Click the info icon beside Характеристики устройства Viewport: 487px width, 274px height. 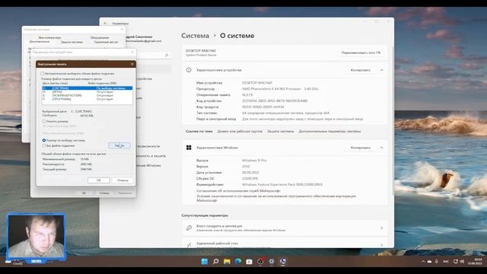(189, 70)
